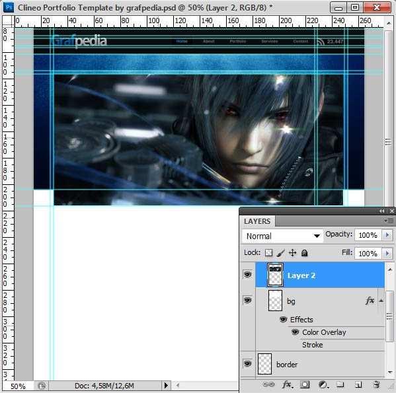Open the blend mode Normal dropdown
Viewport: 396px width, 393px height.
[x=282, y=236]
